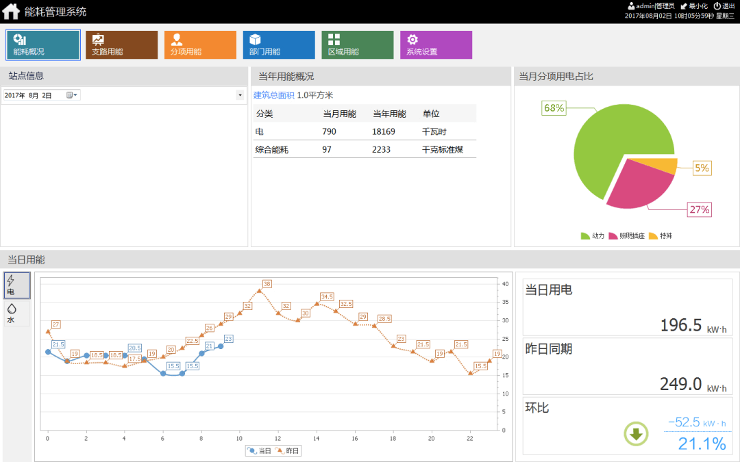Click the 2233 yearly consumption cell
740x462 pixels.
[381, 149]
